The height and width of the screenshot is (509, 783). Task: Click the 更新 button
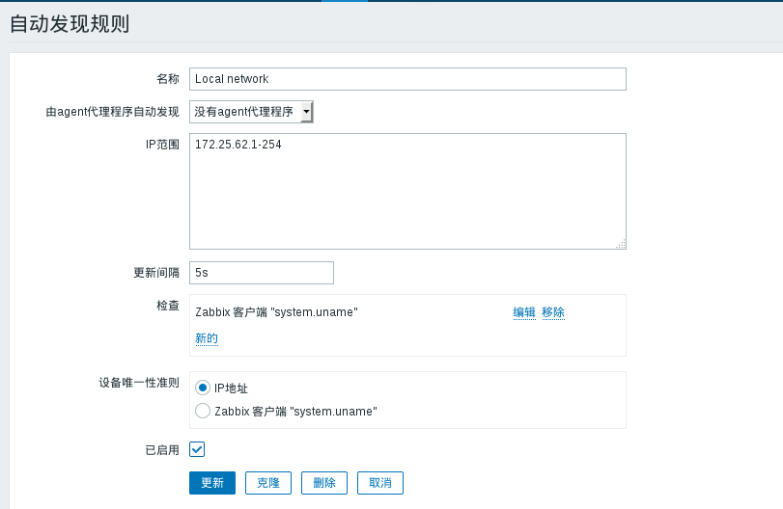pyautogui.click(x=212, y=483)
